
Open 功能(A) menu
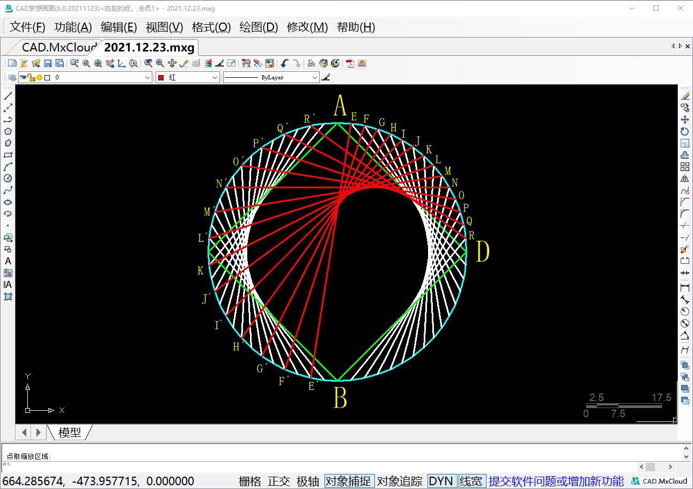(73, 27)
